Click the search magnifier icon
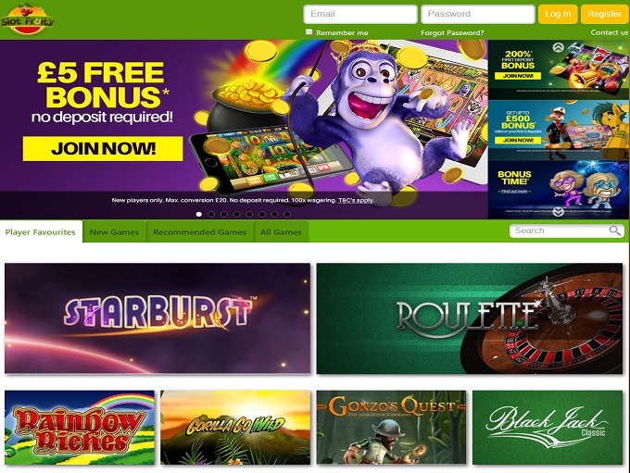Image resolution: width=630 pixels, height=473 pixels. pyautogui.click(x=614, y=230)
